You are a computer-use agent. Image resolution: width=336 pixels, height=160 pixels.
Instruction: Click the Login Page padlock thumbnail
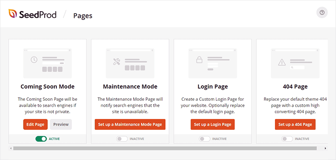pyautogui.click(x=212, y=63)
